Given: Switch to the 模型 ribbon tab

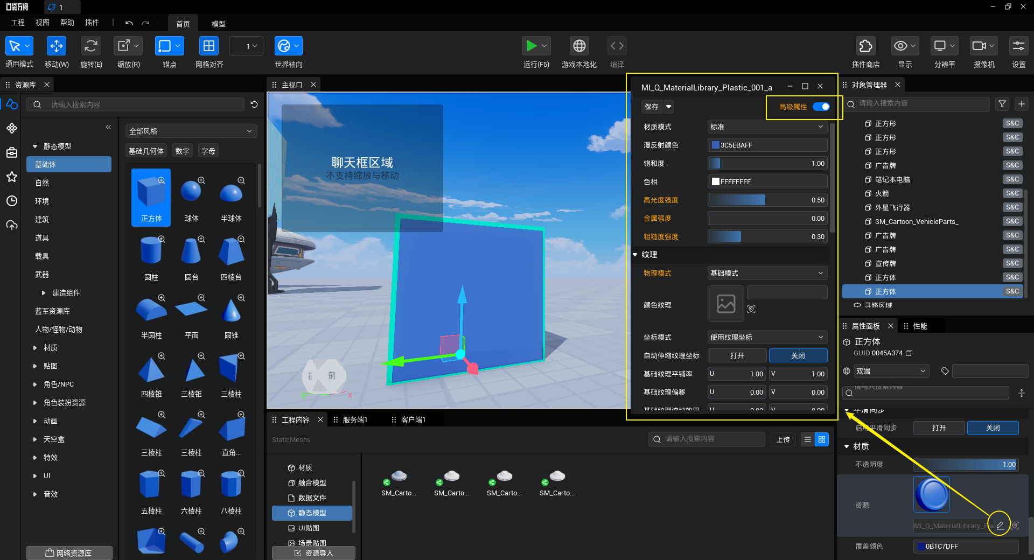Looking at the screenshot, I should coord(218,24).
